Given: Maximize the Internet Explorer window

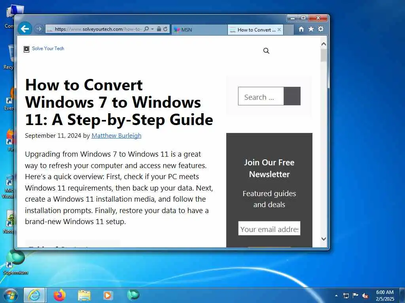Looking at the screenshot, I should (x=303, y=18).
